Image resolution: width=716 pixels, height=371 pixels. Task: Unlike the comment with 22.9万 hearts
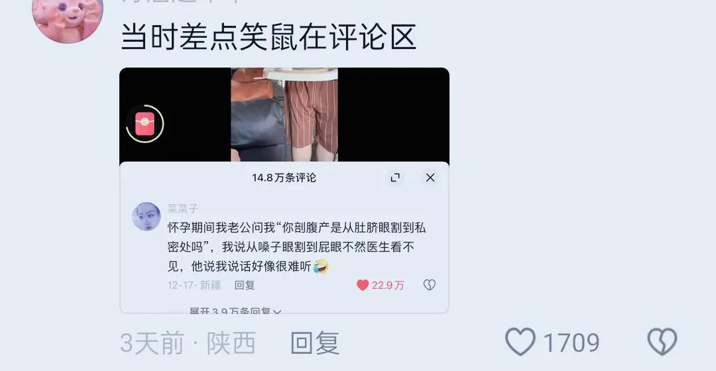363,286
